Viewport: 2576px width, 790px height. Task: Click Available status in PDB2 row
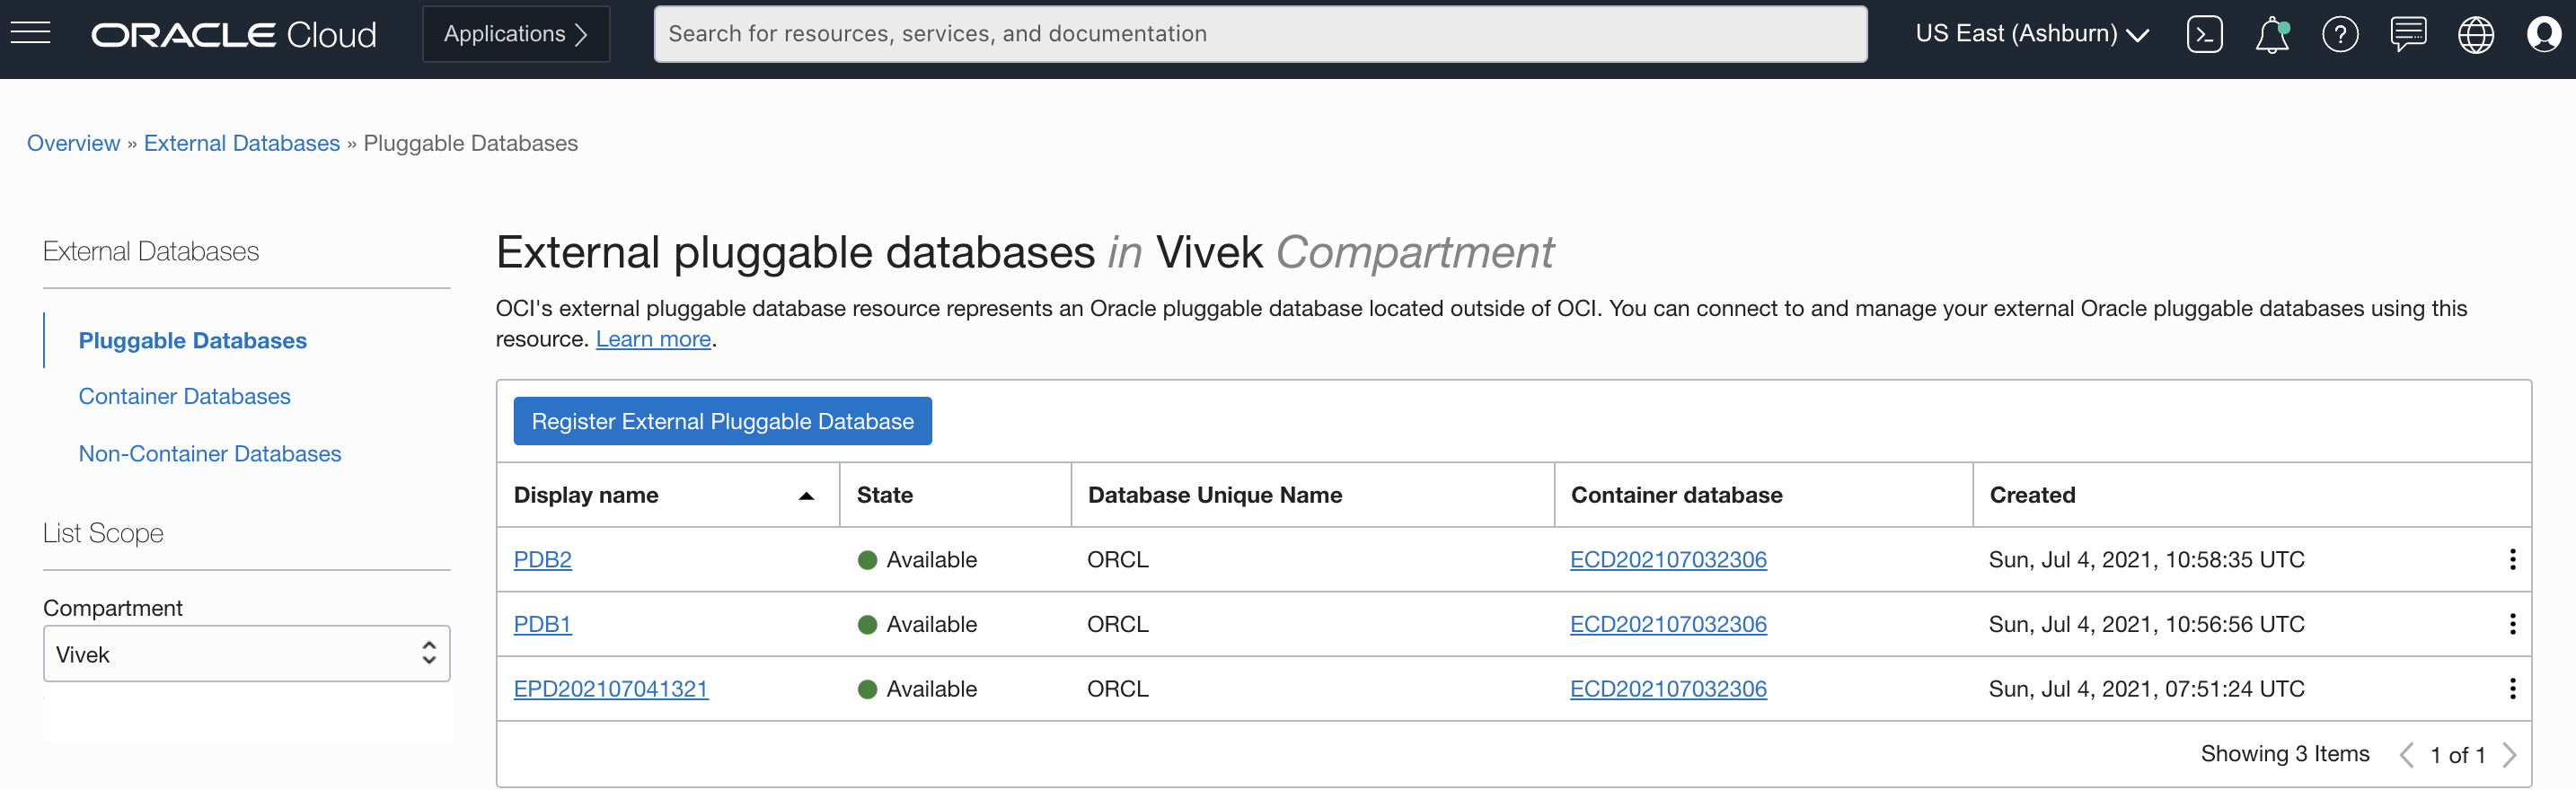click(x=917, y=559)
